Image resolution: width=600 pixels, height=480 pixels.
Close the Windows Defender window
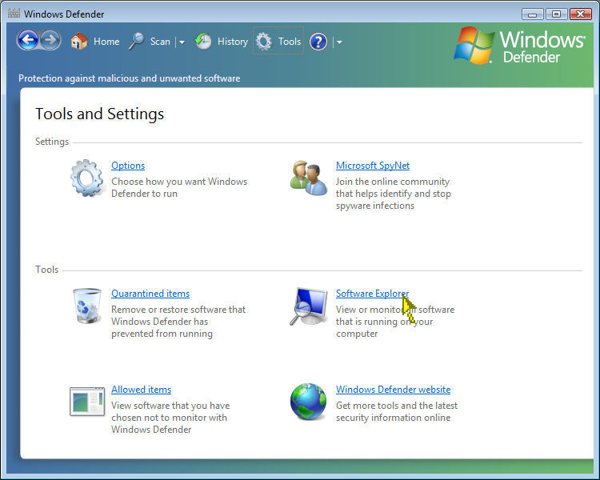tap(581, 14)
